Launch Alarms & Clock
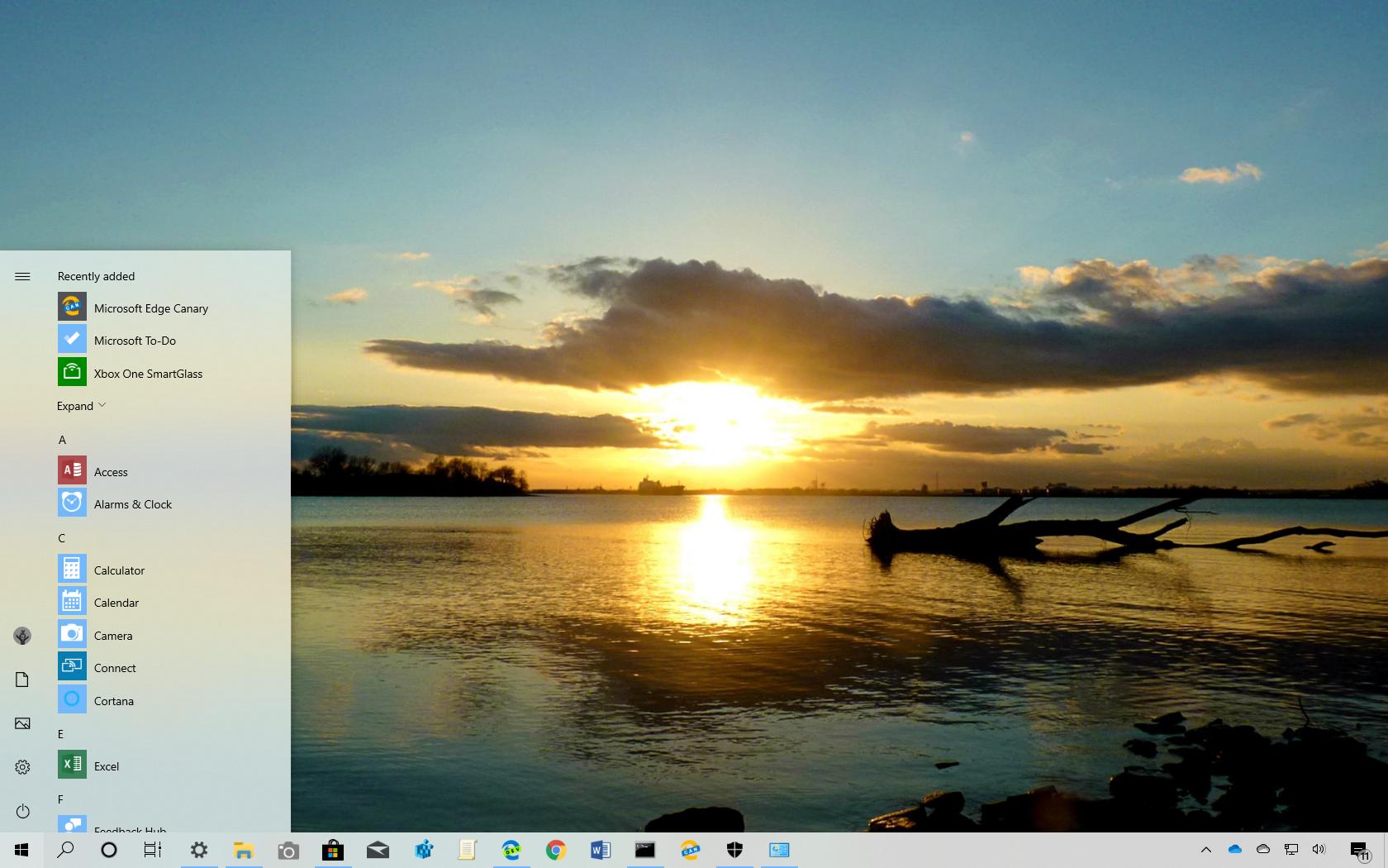Screen dimensions: 1388x868 [132, 503]
